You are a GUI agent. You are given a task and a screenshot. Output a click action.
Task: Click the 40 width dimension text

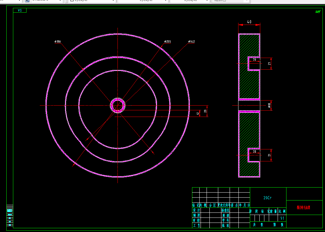coord(249,22)
